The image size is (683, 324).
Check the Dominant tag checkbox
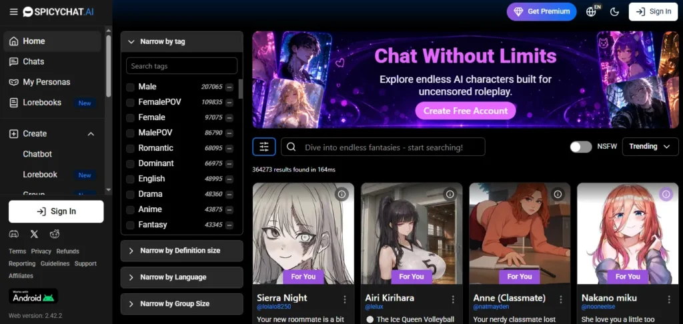click(130, 164)
